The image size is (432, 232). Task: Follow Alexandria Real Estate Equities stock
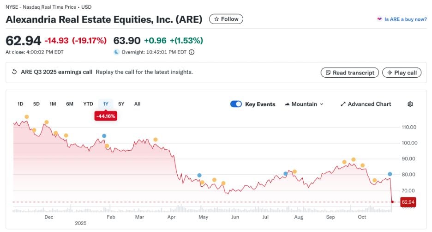(226, 19)
